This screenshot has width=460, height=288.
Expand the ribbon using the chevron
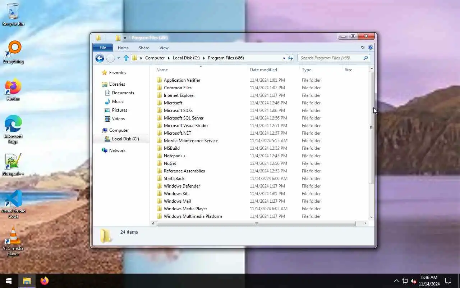point(363,48)
